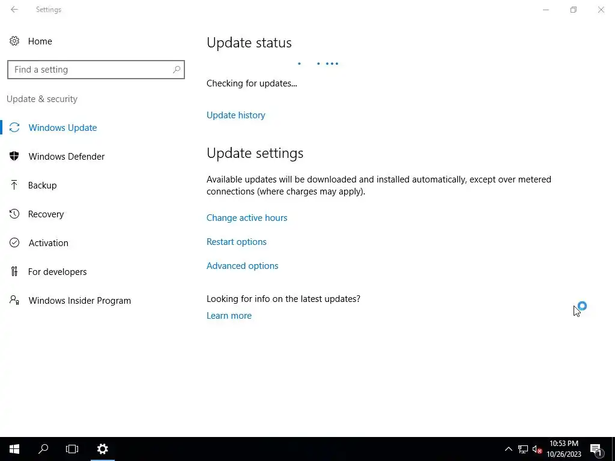Open For developers settings

click(x=57, y=272)
